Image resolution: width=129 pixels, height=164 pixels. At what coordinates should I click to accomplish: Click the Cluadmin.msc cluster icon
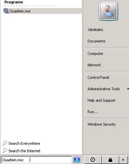[x=6, y=11]
